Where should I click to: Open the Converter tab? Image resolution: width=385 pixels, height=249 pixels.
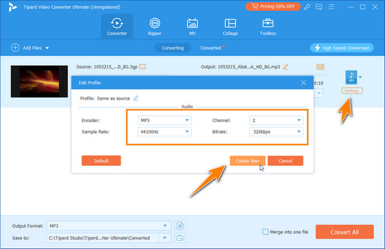click(x=117, y=26)
